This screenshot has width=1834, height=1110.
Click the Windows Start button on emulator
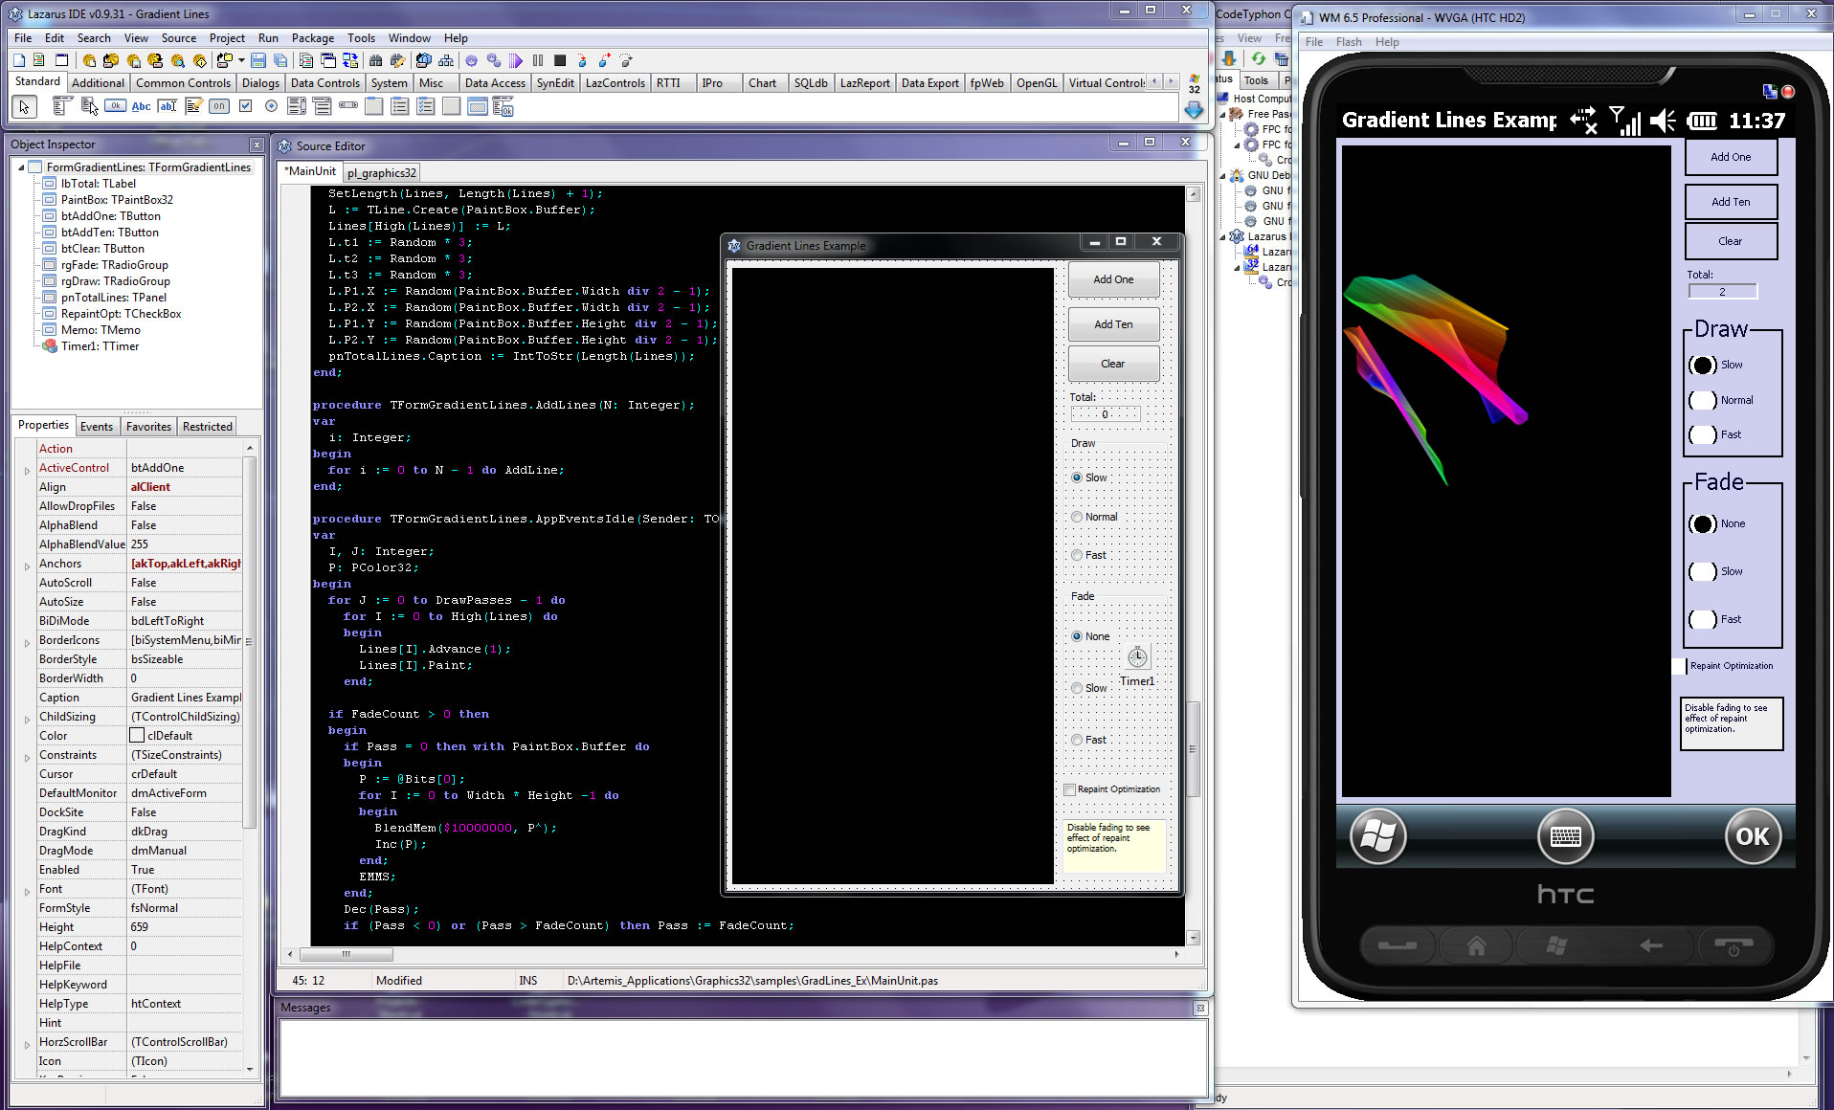[x=1377, y=836]
